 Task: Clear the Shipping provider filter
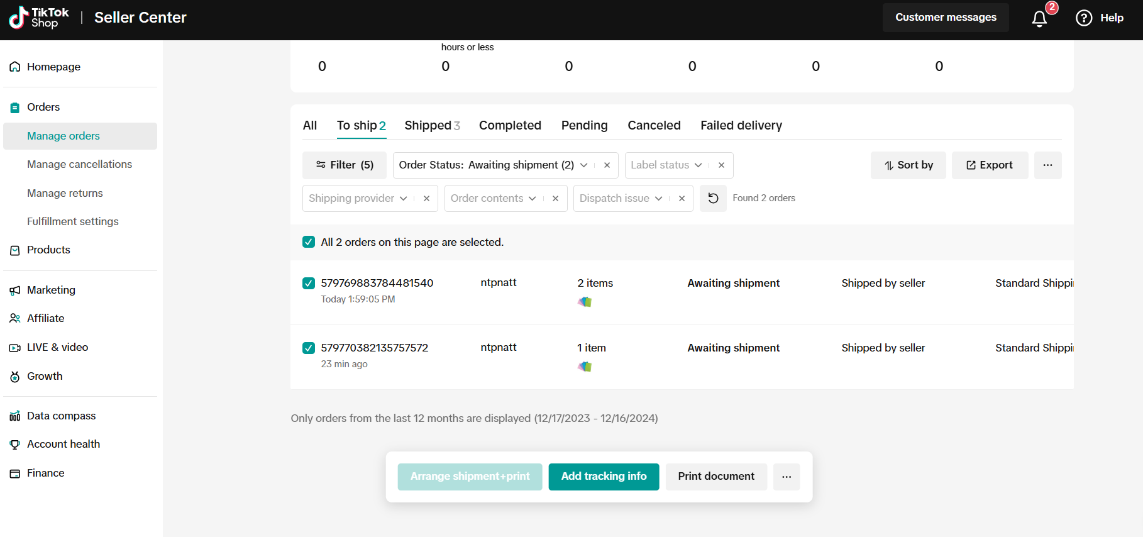coord(426,199)
